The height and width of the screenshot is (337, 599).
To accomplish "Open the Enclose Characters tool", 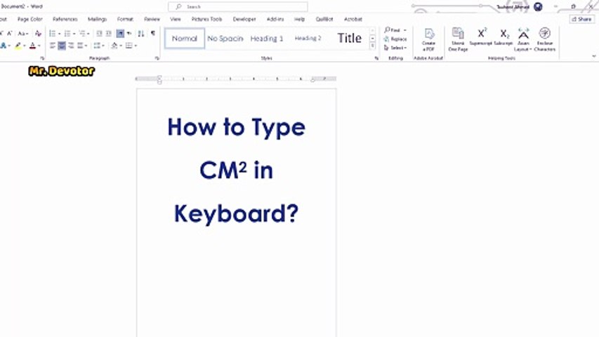I will (544, 40).
